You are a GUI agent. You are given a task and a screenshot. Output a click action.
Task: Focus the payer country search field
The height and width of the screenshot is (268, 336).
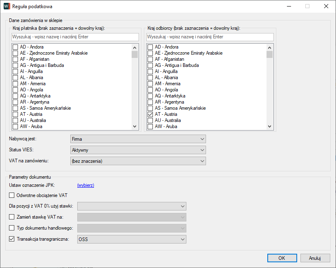[75, 37]
